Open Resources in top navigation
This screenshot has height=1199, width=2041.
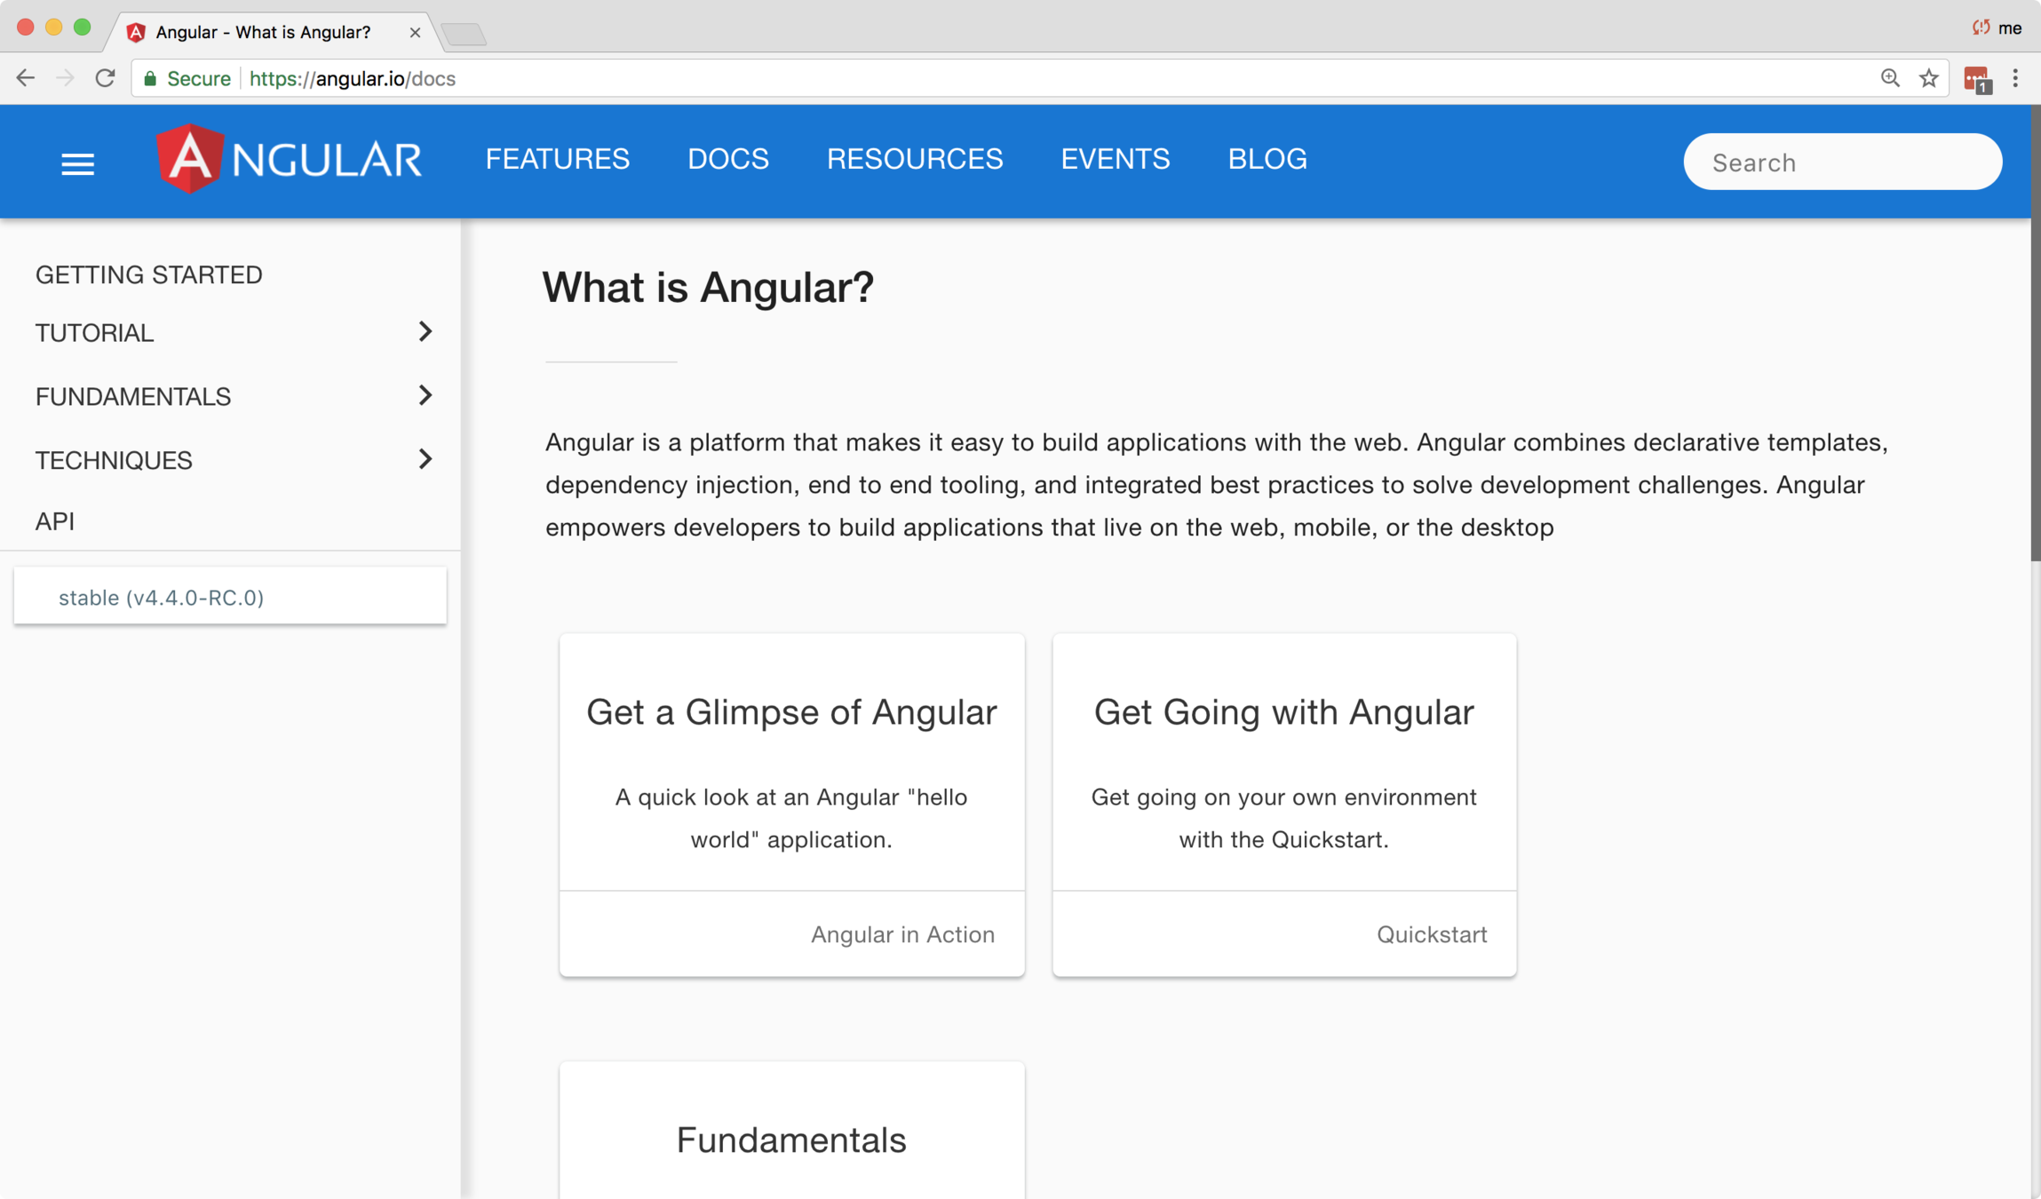click(914, 159)
